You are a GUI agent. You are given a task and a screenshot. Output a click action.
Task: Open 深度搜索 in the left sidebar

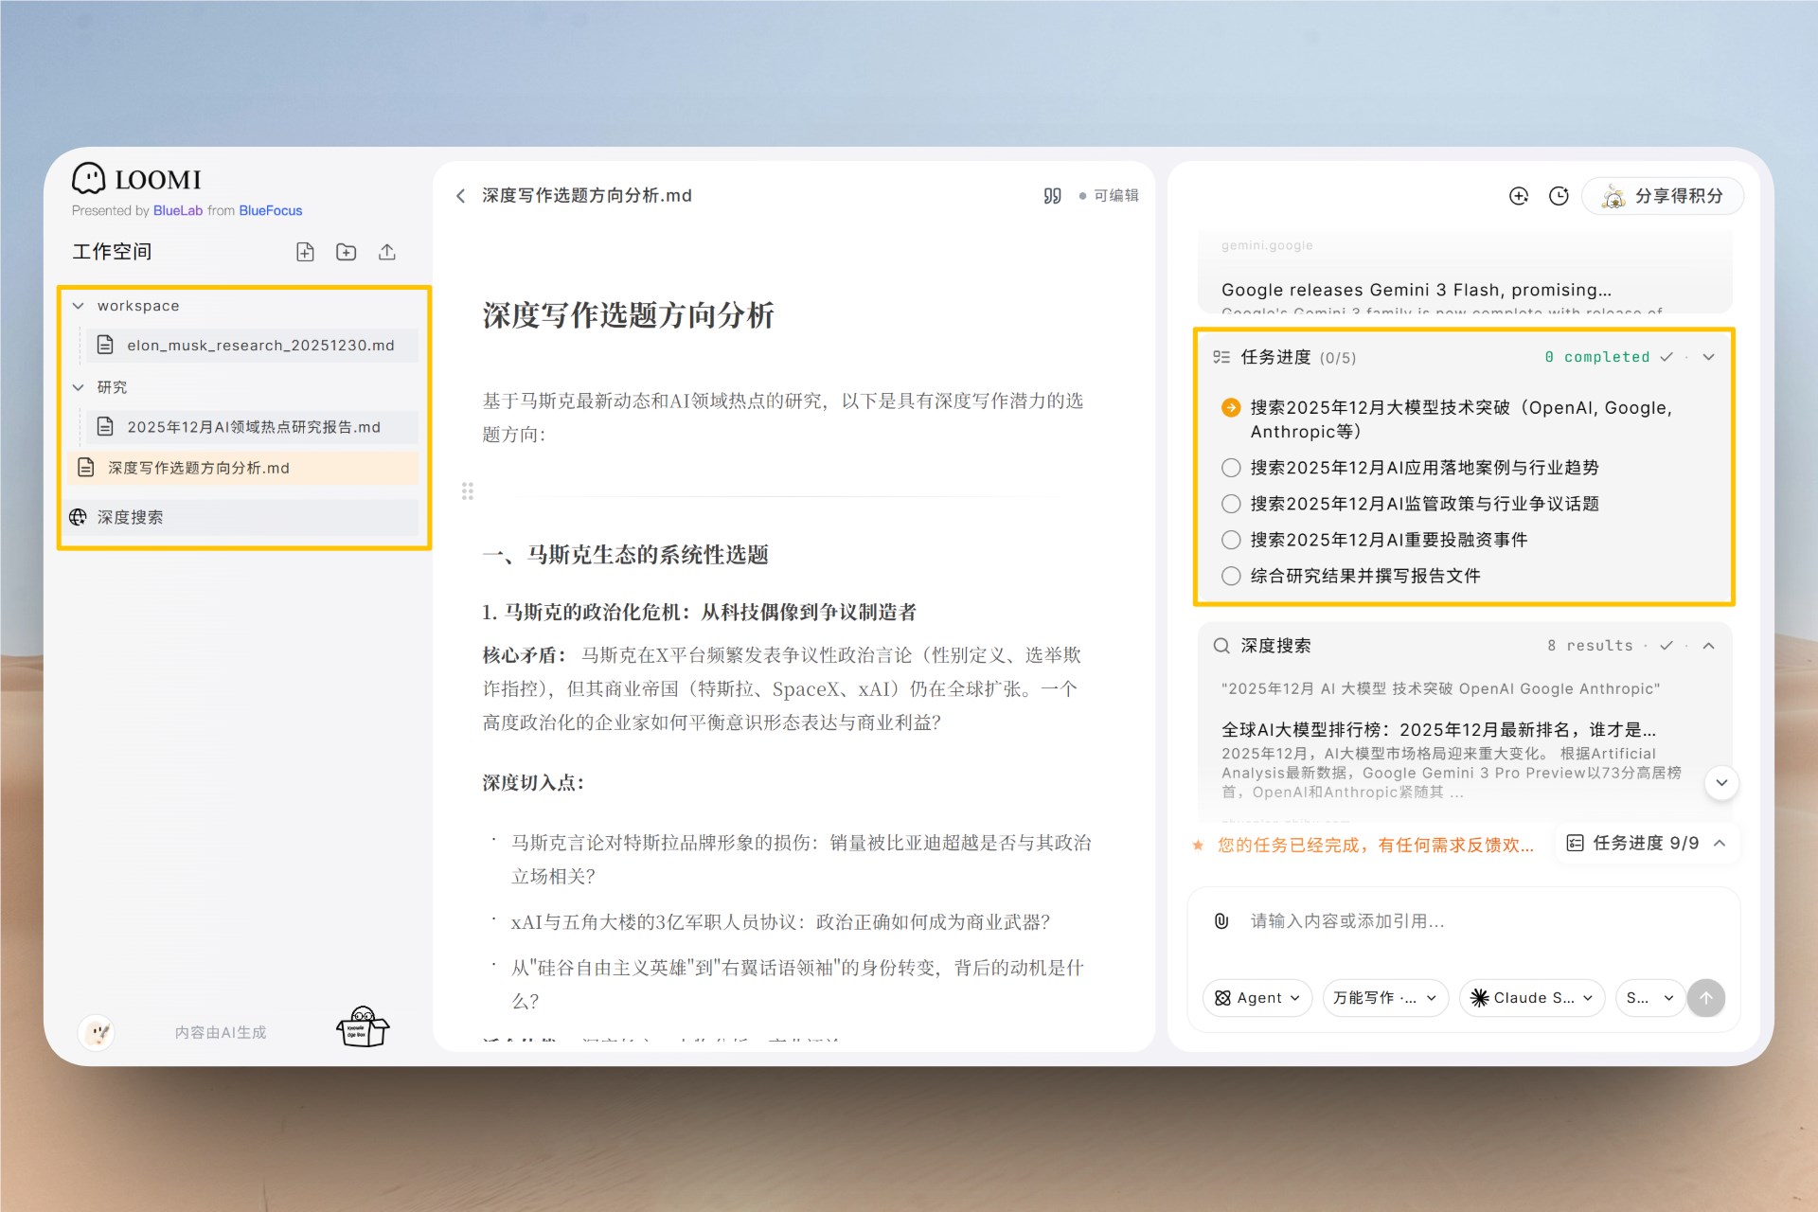tap(130, 517)
